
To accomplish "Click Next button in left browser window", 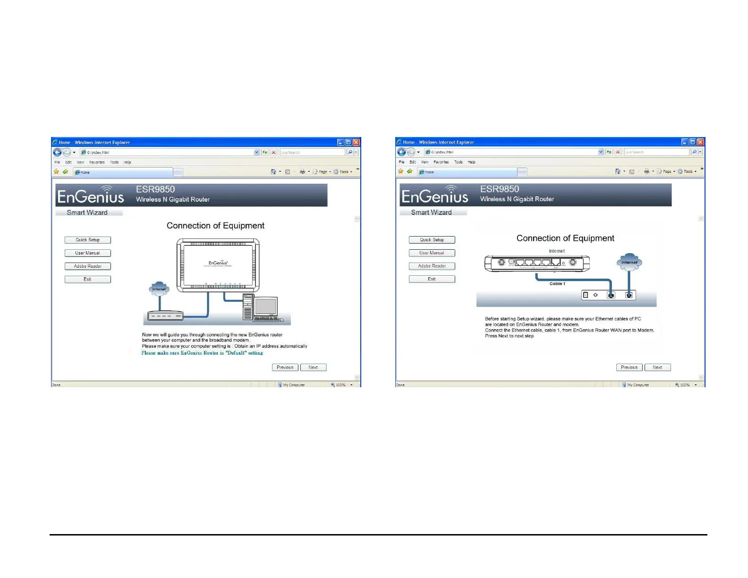I will pos(313,367).
